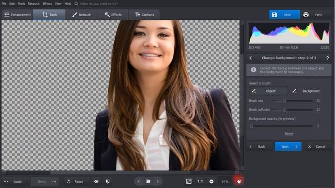Open the Effects menu in menu bar

point(47,4)
